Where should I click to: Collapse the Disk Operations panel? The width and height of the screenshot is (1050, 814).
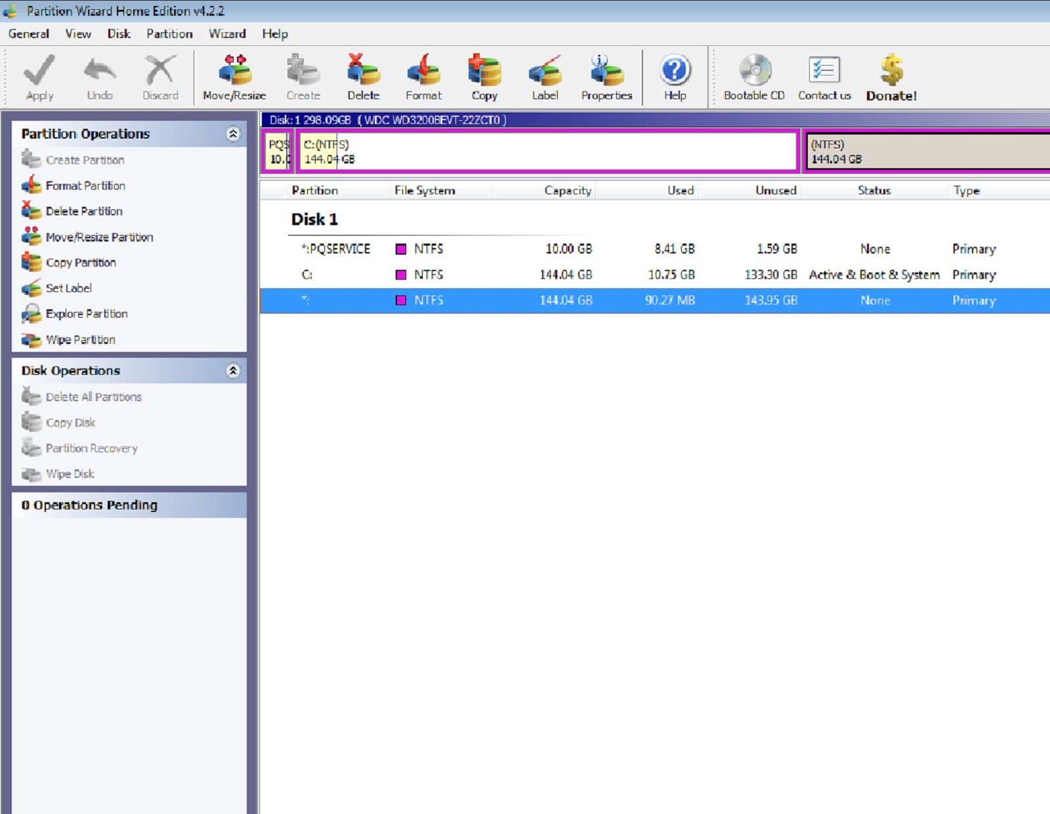(x=233, y=371)
